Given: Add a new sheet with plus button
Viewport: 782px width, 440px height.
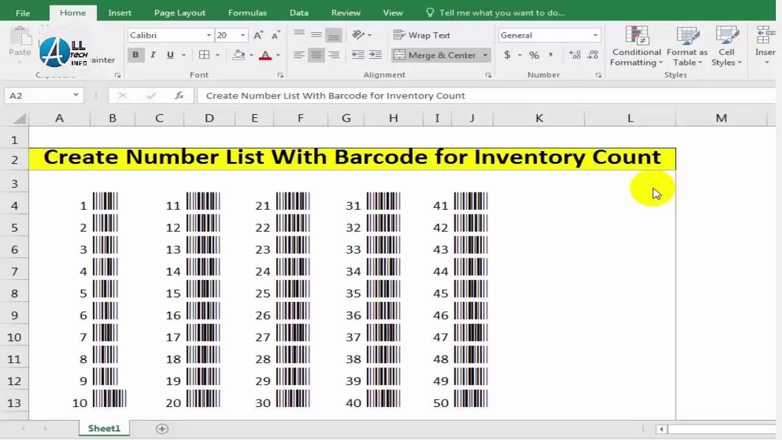Looking at the screenshot, I should pyautogui.click(x=162, y=429).
